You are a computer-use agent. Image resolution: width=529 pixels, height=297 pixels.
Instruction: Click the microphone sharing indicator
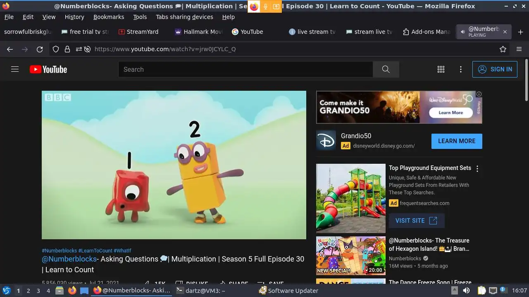pyautogui.click(x=265, y=6)
